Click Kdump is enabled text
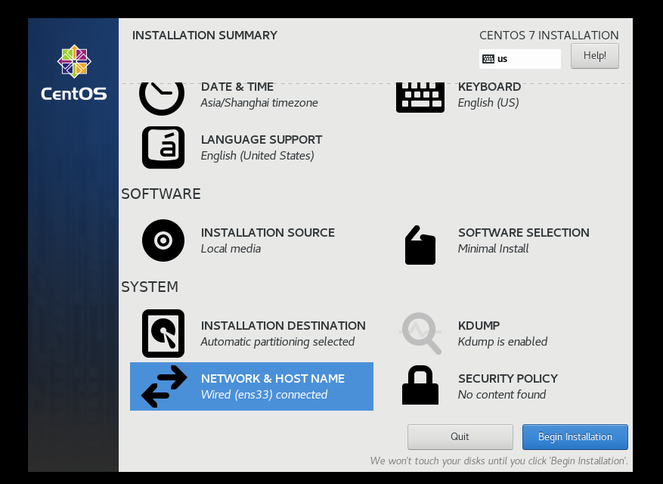This screenshot has width=663, height=484. pyautogui.click(x=502, y=342)
